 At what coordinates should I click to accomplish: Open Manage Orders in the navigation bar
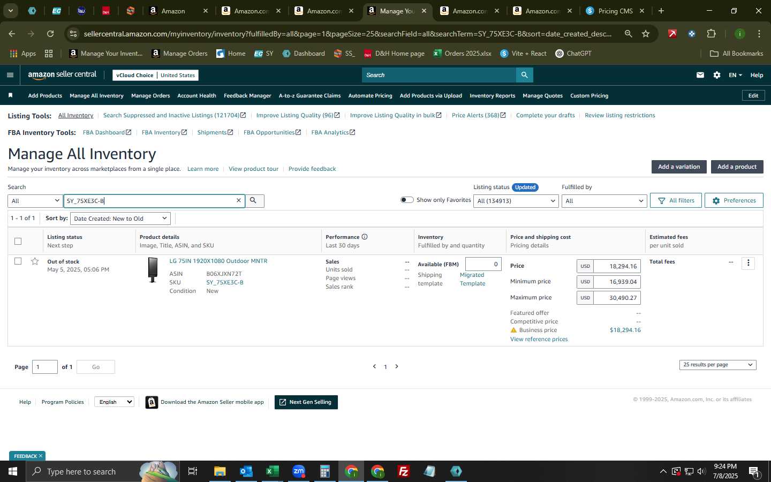[150, 95]
